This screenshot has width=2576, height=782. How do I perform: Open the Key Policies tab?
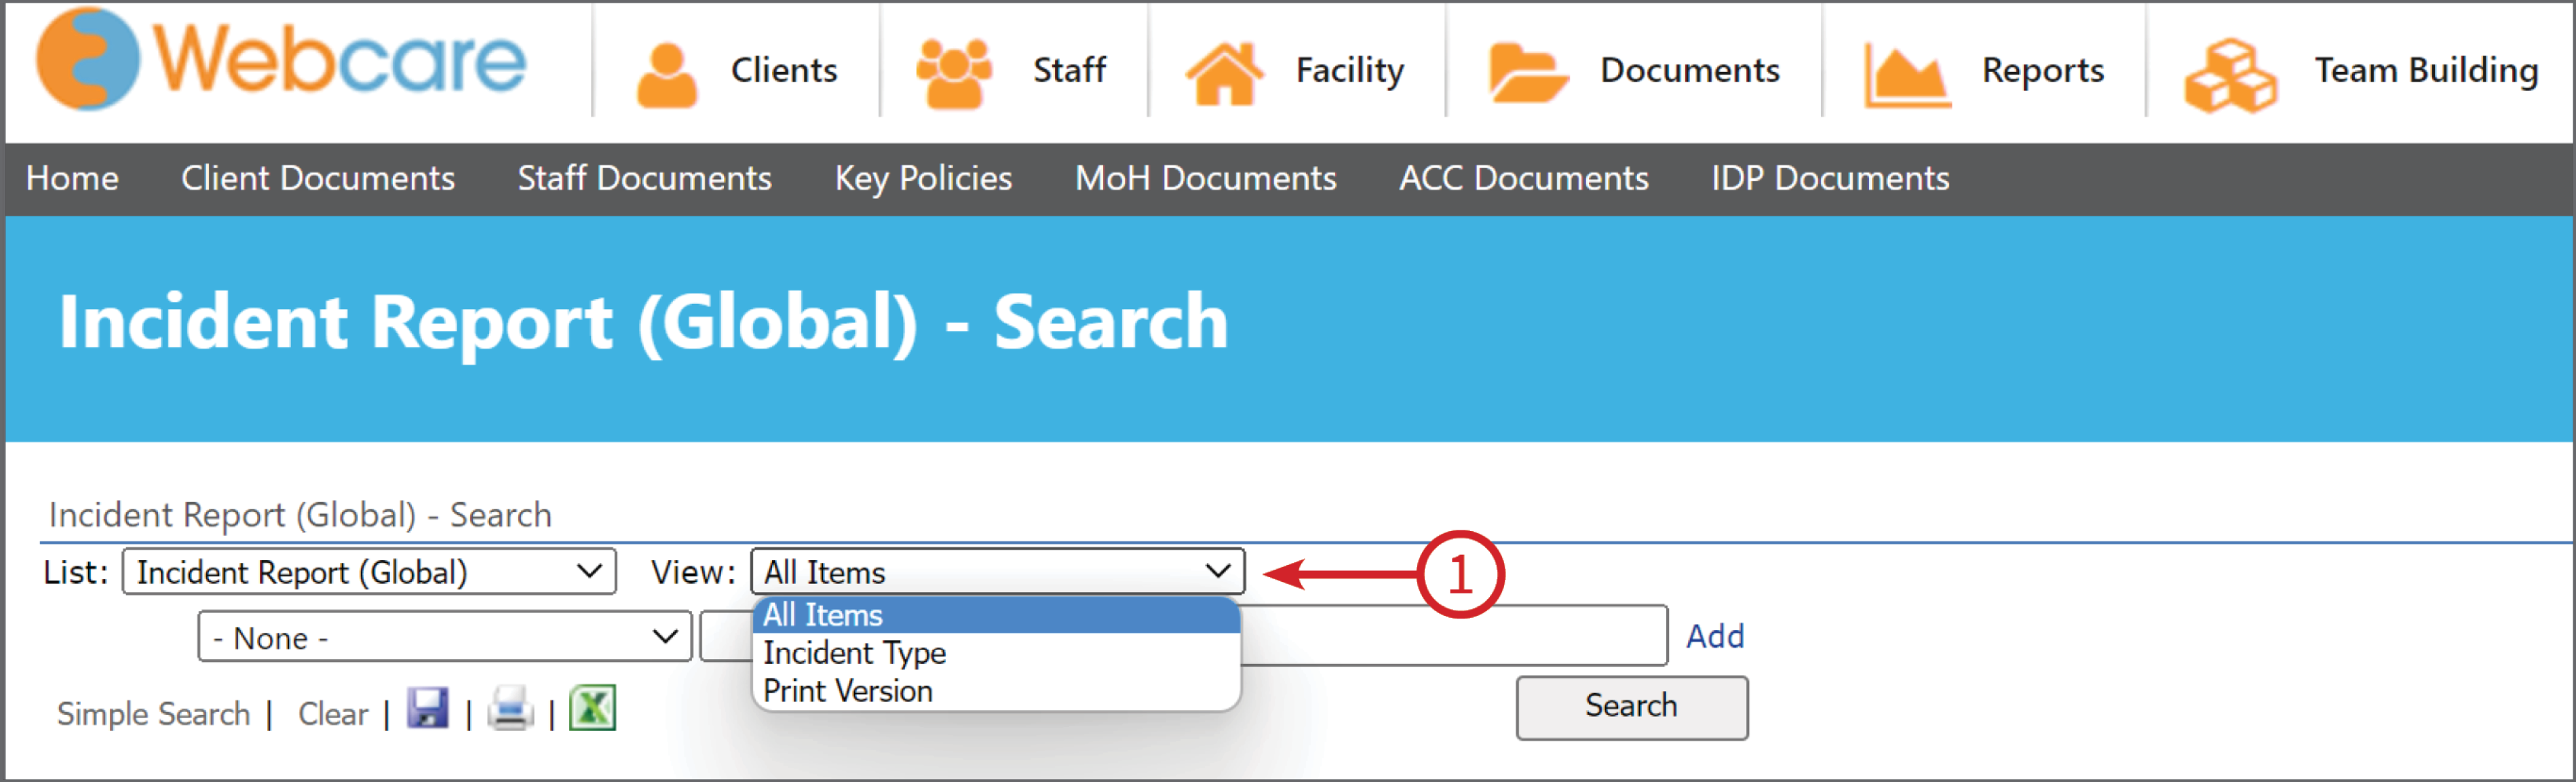[923, 178]
